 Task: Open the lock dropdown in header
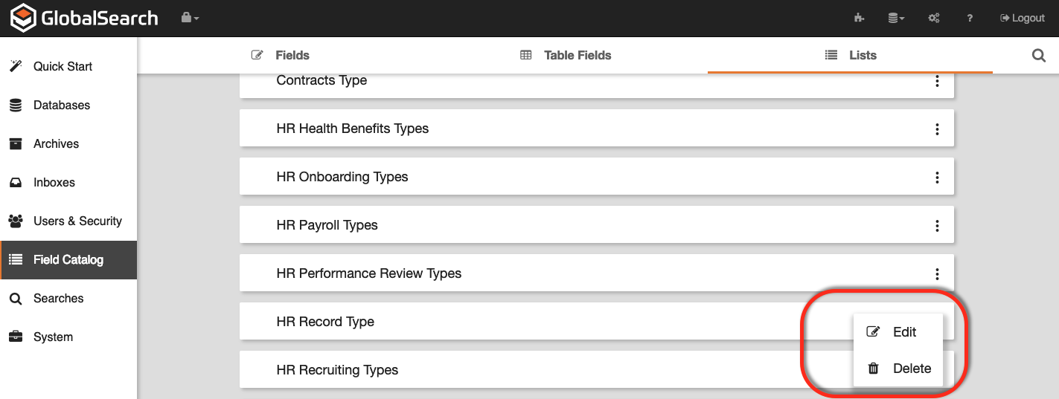pyautogui.click(x=190, y=18)
